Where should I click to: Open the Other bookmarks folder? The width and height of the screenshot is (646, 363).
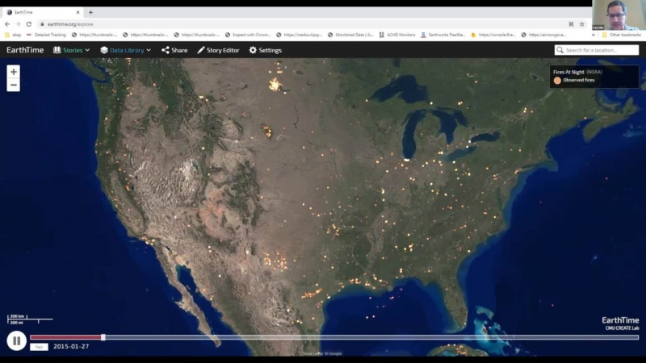point(623,35)
